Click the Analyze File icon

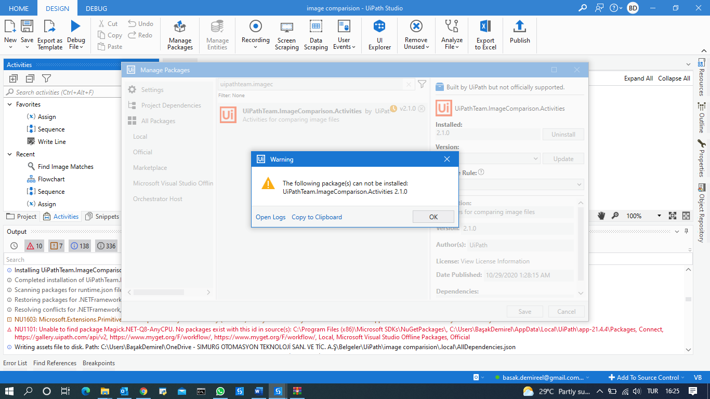(452, 26)
